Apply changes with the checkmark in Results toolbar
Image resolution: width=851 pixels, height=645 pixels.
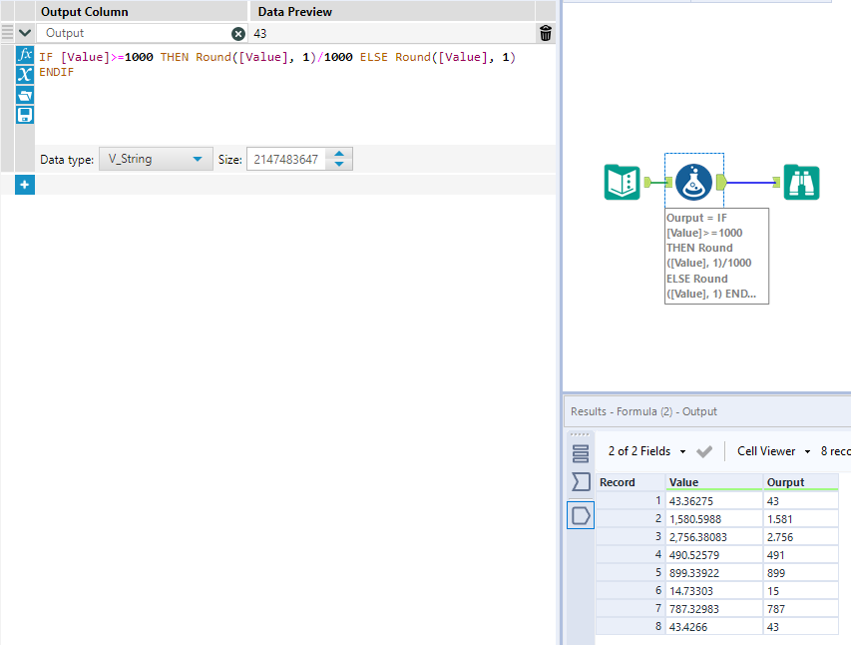point(704,450)
